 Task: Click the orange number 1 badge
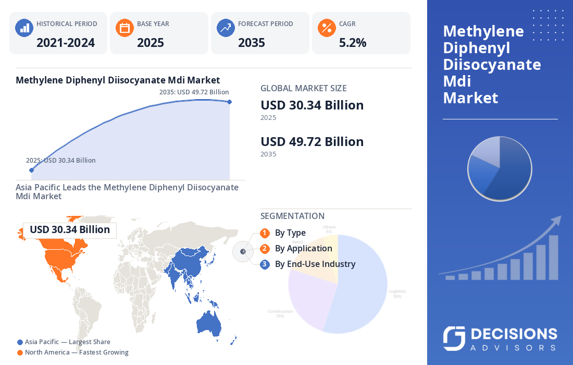click(x=265, y=233)
